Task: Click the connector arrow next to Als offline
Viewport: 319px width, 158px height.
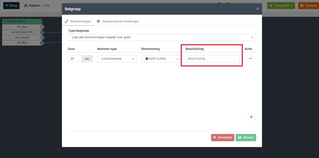Action: click(42, 43)
